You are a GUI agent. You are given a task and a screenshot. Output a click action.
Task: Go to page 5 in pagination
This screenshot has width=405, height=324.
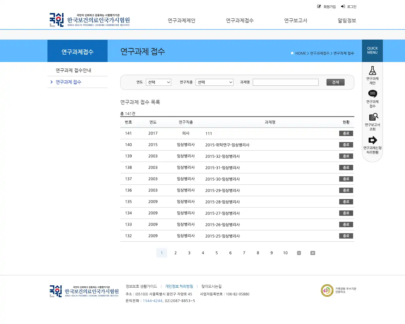216,253
